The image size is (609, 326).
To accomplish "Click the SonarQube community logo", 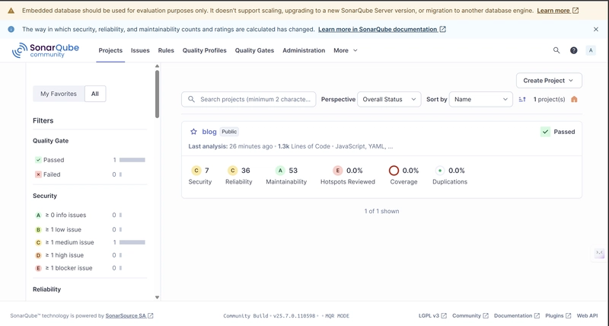I will click(x=46, y=50).
